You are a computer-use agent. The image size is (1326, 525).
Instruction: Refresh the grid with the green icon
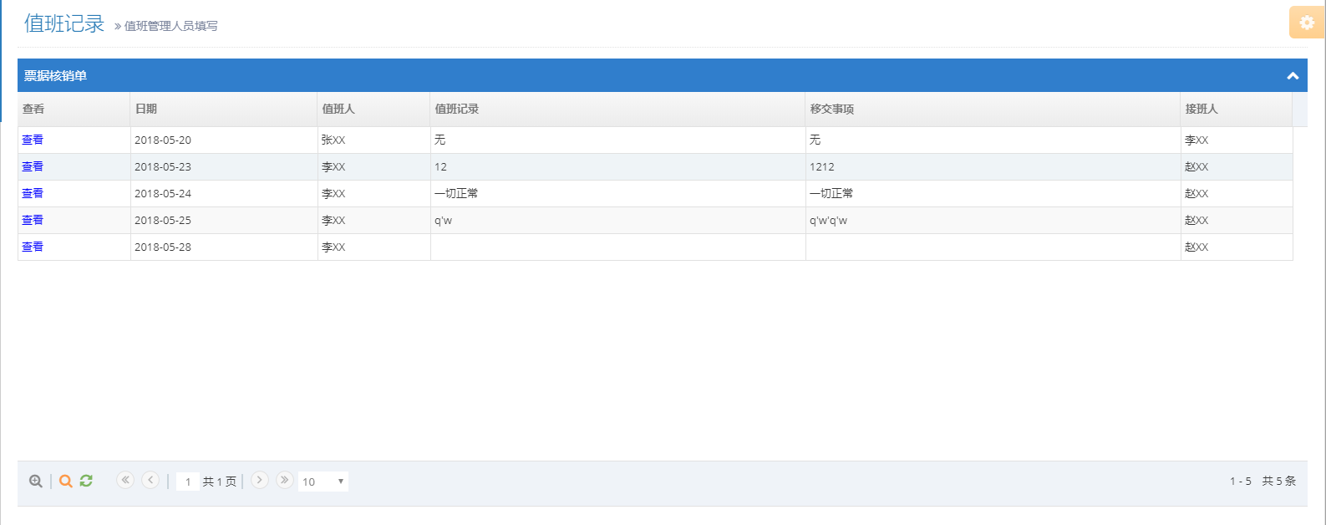[x=86, y=481]
